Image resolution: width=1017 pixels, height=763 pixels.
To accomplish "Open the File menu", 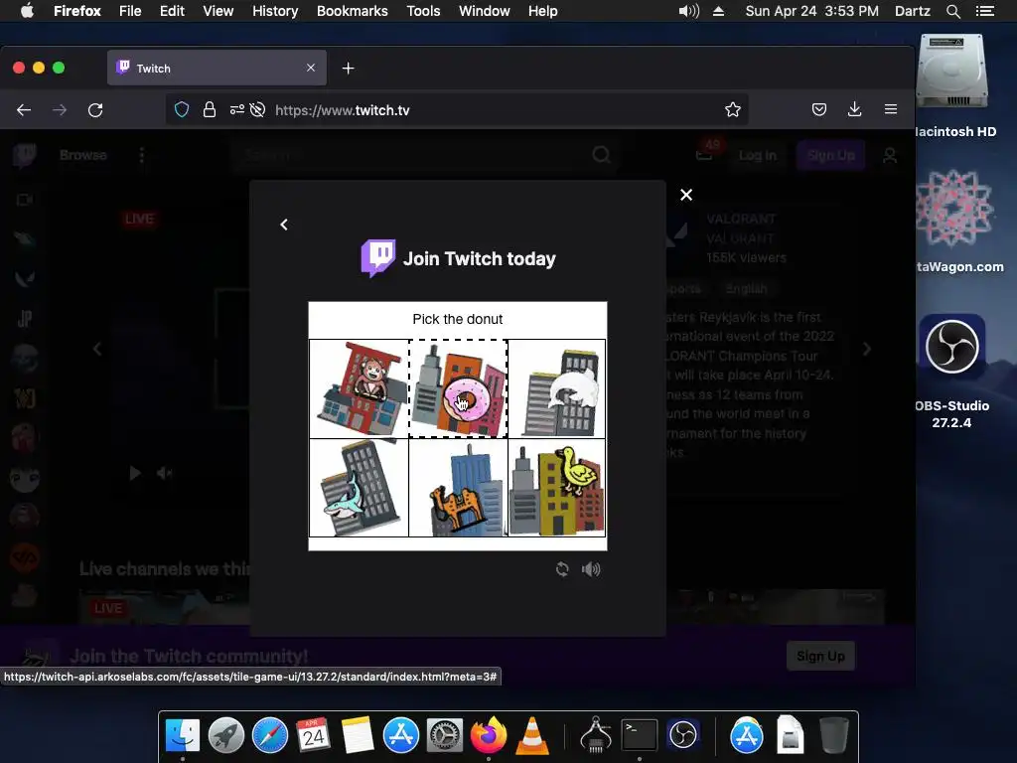I will (130, 11).
